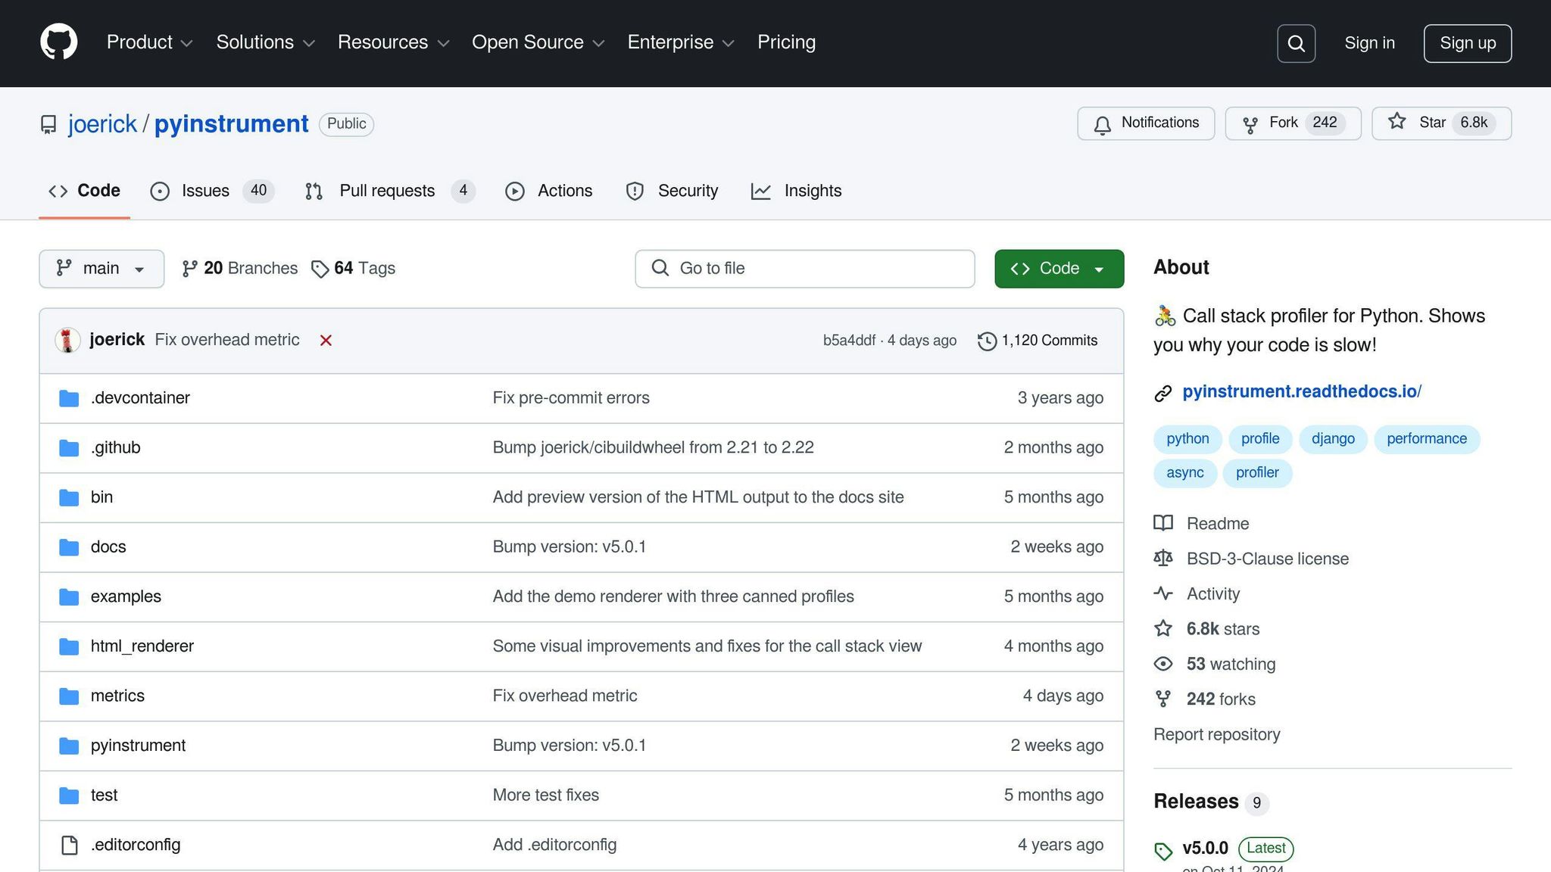Visit pyinstrument.readthedocs.io link

[x=1303, y=391]
